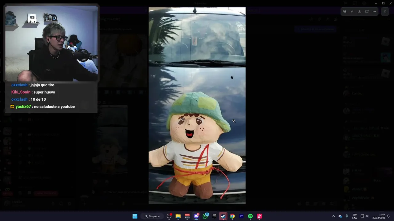Open TikTok from the taskbar
The image size is (394, 221).
click(x=259, y=216)
